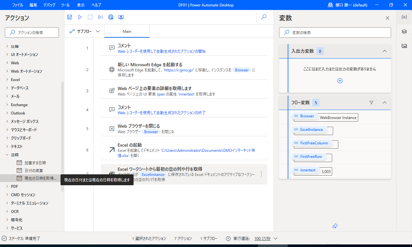412x247 pixels.
Task: Click the Actions pane vertical scrollbar
Action: [x=62, y=137]
